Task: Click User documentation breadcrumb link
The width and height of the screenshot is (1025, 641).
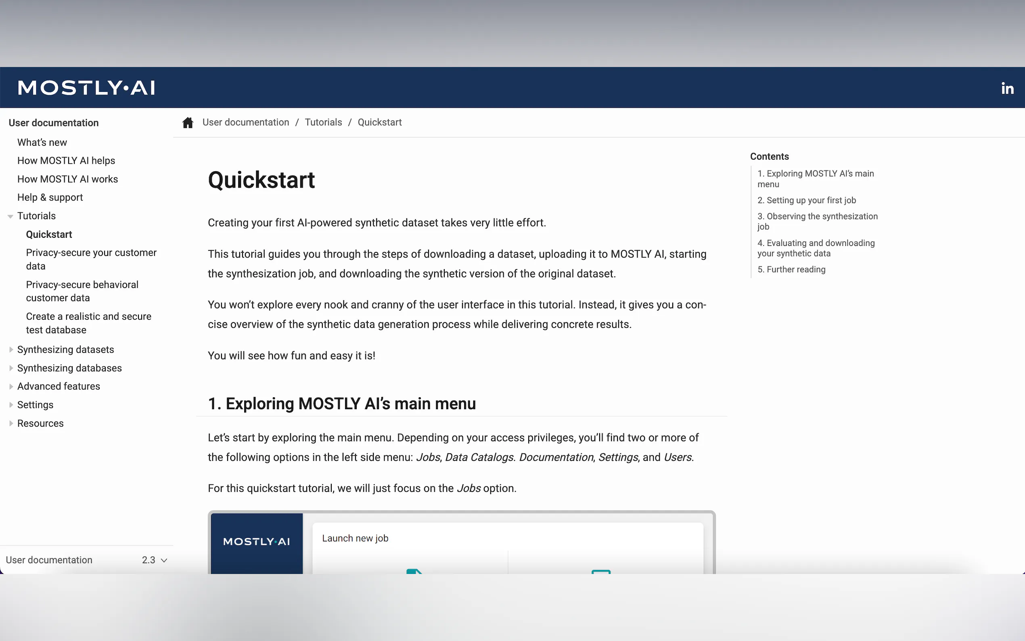Action: pos(246,123)
